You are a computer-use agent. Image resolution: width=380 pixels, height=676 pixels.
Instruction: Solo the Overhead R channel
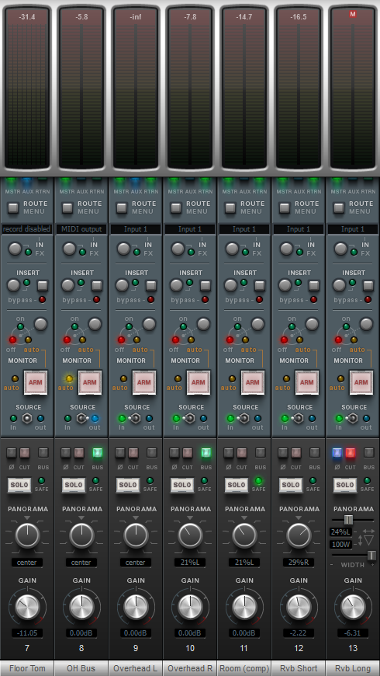click(x=182, y=485)
